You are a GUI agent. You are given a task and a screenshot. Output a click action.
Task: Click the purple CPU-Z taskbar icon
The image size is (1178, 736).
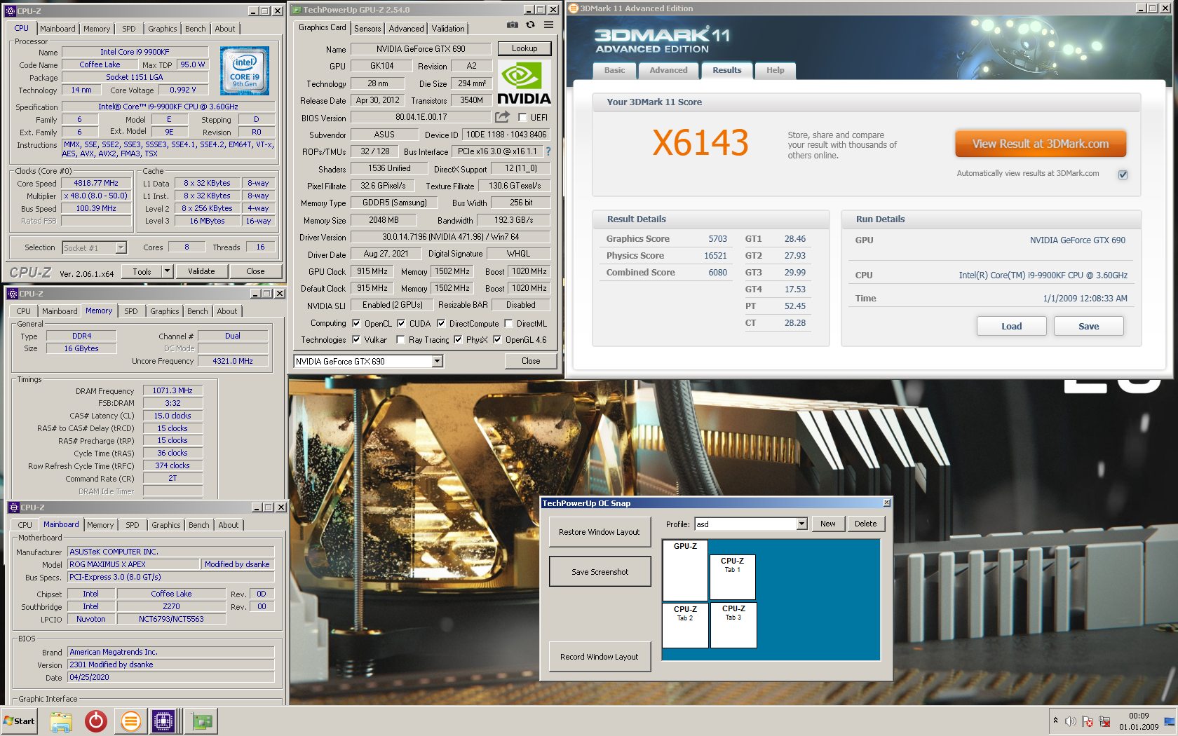tap(163, 721)
